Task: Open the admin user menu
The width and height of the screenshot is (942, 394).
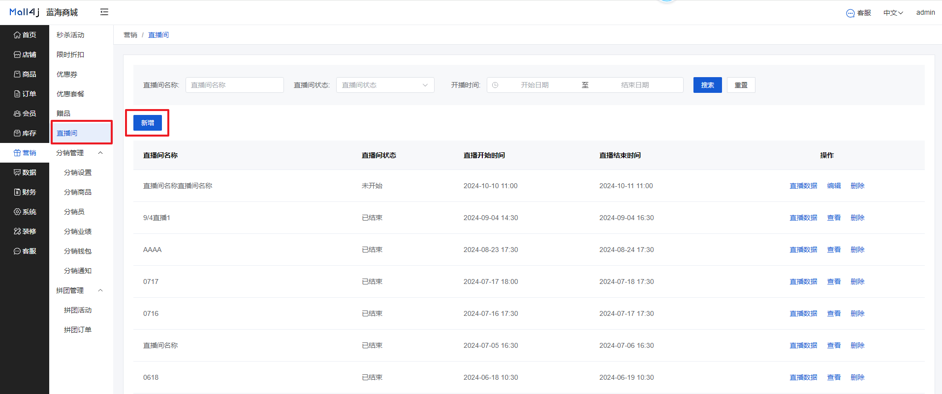Action: coord(925,12)
